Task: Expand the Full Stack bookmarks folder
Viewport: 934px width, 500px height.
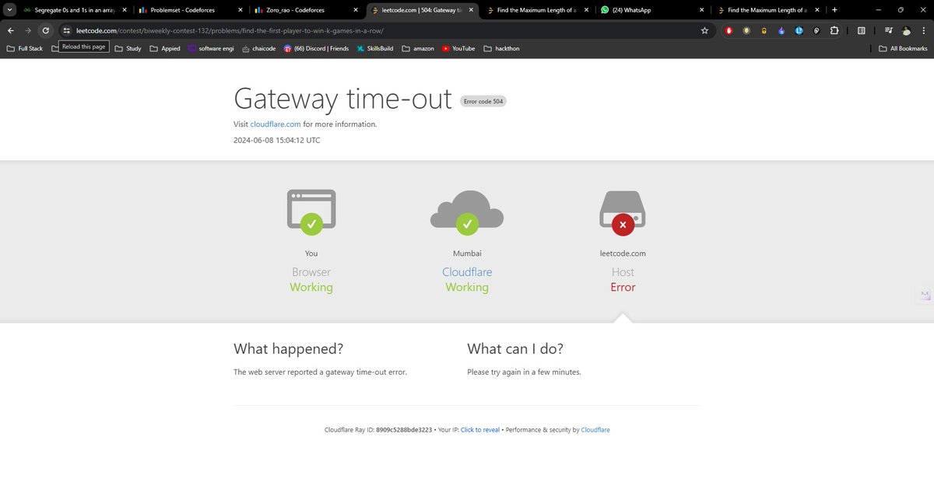Action: coord(24,48)
